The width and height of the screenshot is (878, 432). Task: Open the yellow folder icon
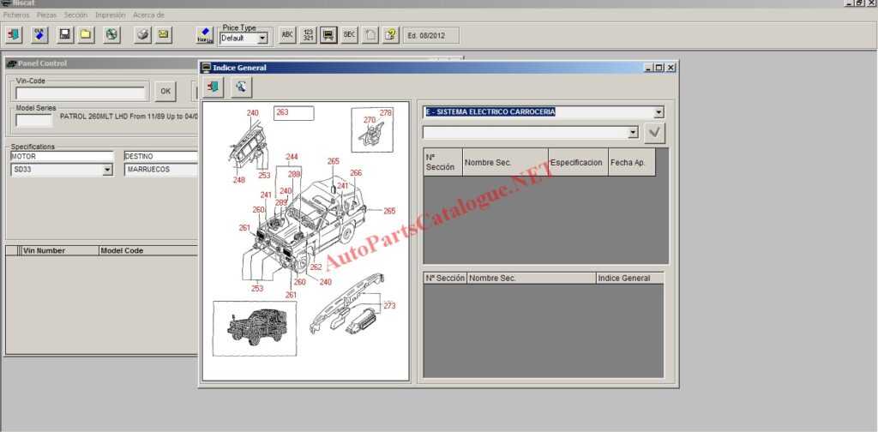pos(85,34)
